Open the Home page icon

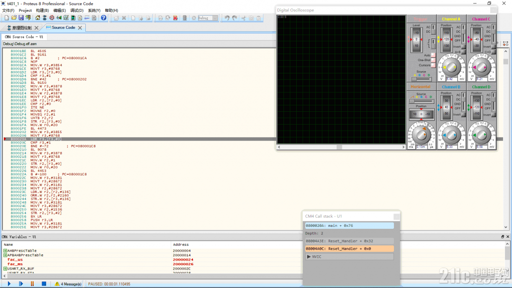click(37, 18)
